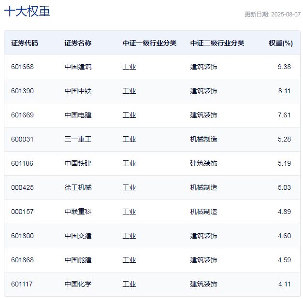Click stock code 601669
Screen dimensions: 303x299
[x=22, y=115]
